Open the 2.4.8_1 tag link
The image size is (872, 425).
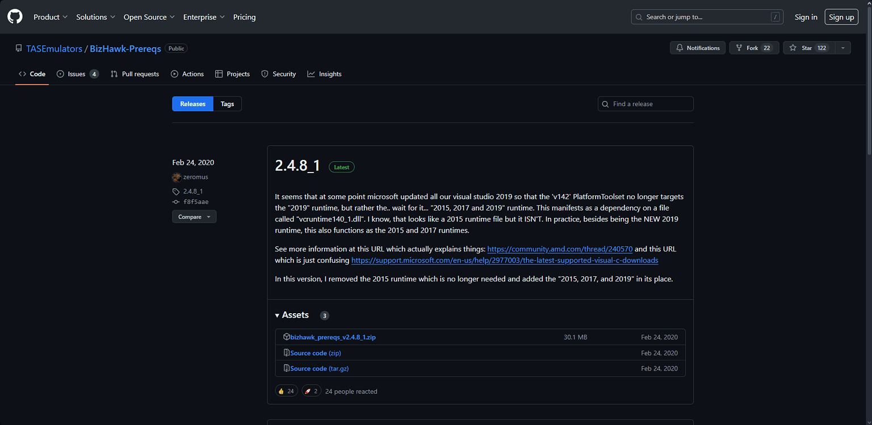pyautogui.click(x=192, y=191)
